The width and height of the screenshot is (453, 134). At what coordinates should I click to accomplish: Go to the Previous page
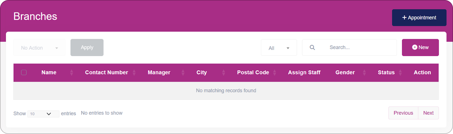coord(403,113)
